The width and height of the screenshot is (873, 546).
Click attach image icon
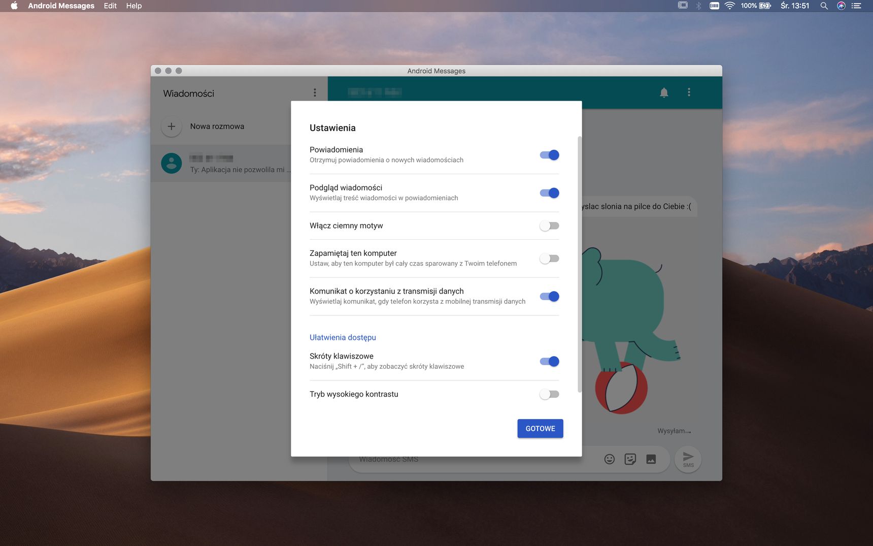(x=651, y=459)
